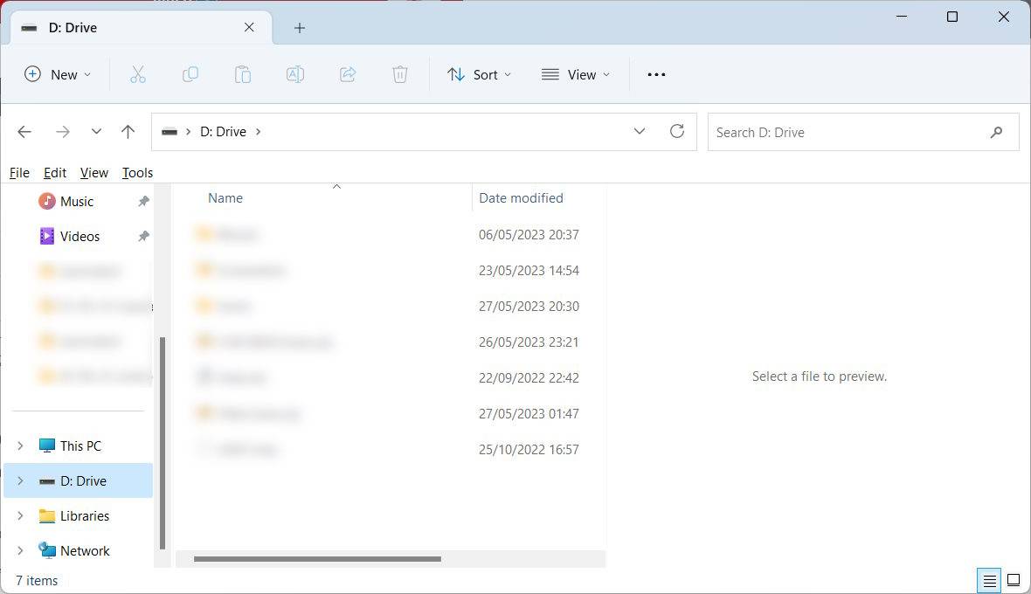Click the Share icon in toolbar

click(348, 75)
